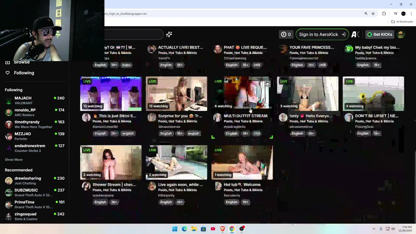The image size is (416, 234).
Task: Open Brave browser from taskbar
Action: coord(222,229)
